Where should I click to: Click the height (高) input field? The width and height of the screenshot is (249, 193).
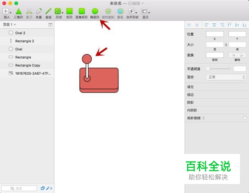pyautogui.click(x=237, y=44)
